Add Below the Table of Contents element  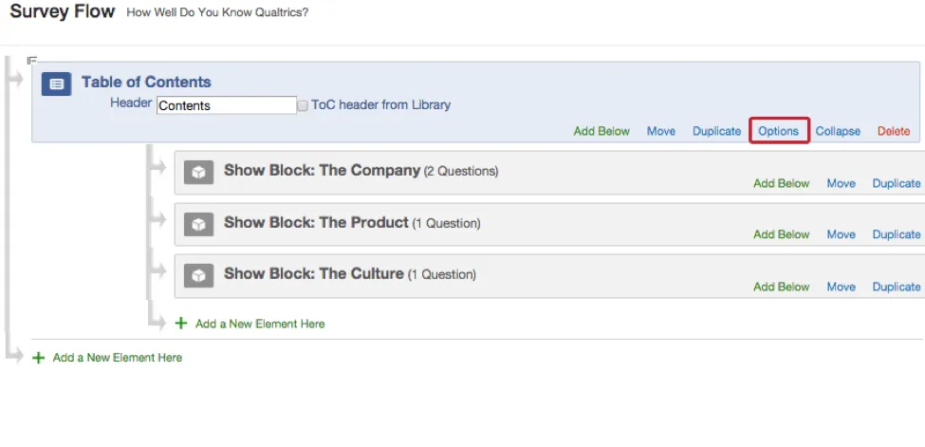[x=601, y=131]
